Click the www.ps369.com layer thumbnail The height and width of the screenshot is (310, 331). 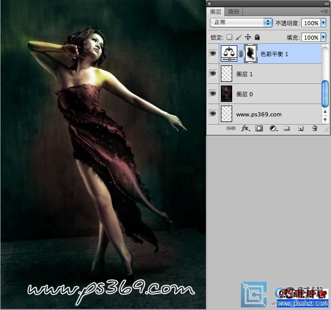[x=227, y=114]
